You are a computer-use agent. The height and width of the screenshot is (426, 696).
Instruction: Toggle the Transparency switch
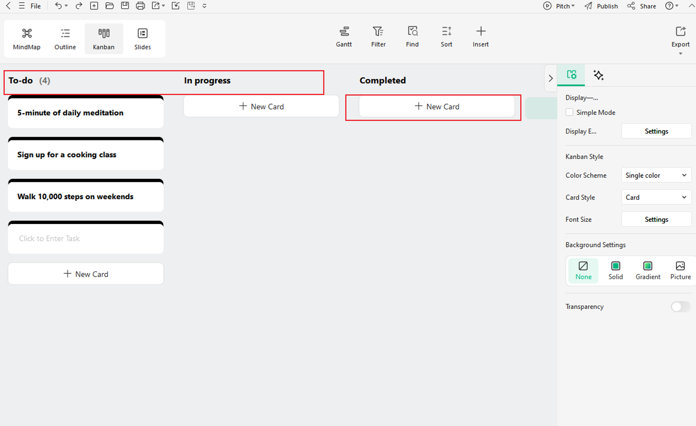pos(680,307)
